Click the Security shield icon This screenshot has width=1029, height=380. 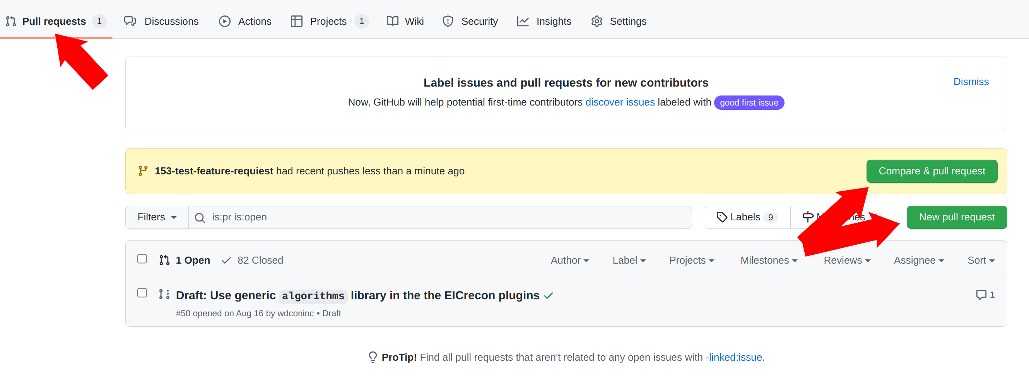(448, 21)
